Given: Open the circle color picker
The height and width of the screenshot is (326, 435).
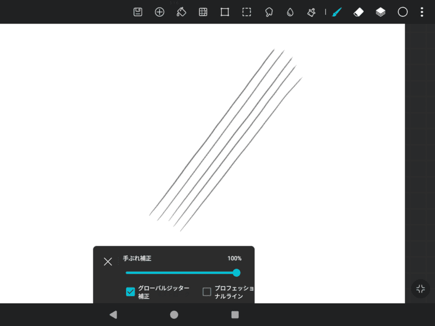Looking at the screenshot, I should [402, 12].
